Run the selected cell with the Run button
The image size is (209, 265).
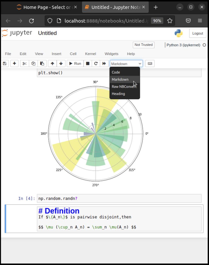click(x=75, y=63)
